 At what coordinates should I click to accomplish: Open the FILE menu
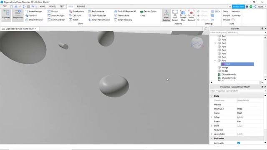5,7
